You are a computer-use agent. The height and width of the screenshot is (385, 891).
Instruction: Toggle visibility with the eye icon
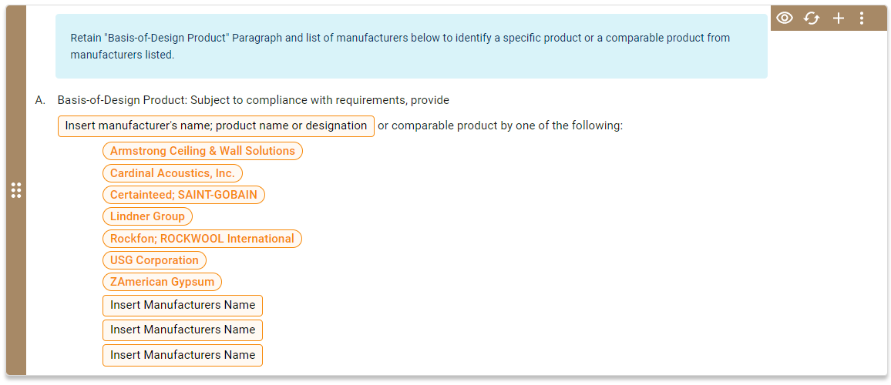(785, 18)
